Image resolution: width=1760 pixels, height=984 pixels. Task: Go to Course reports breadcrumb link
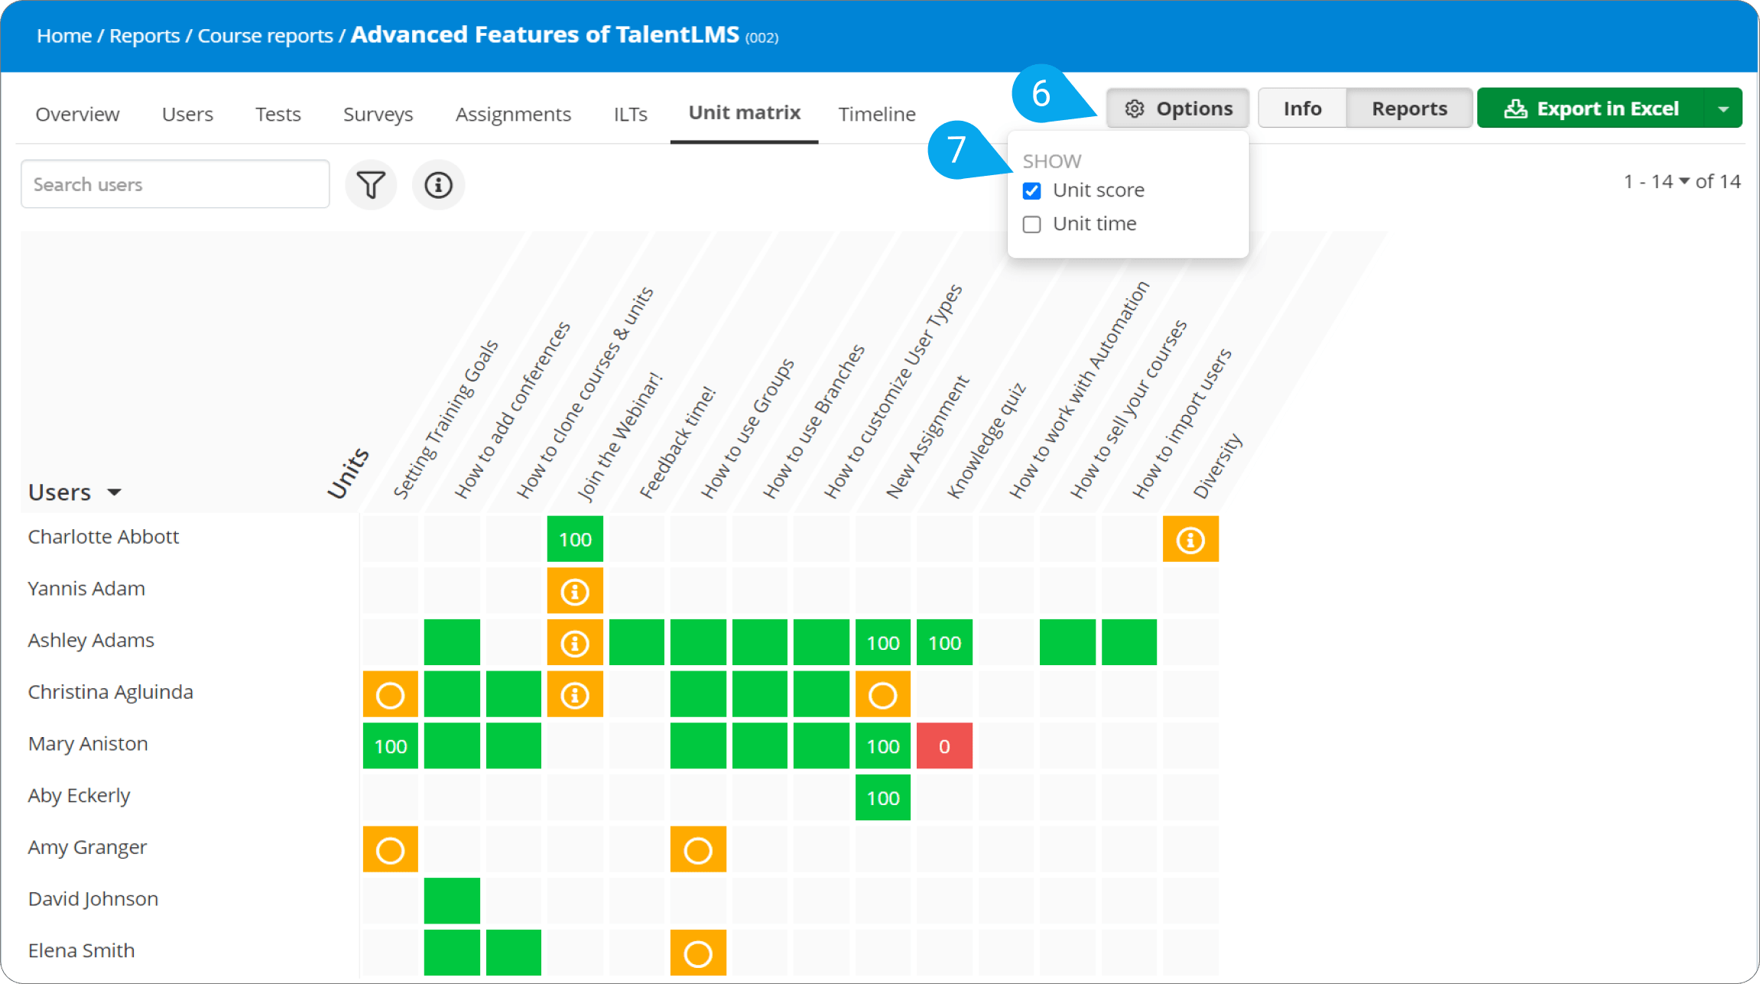pos(265,36)
